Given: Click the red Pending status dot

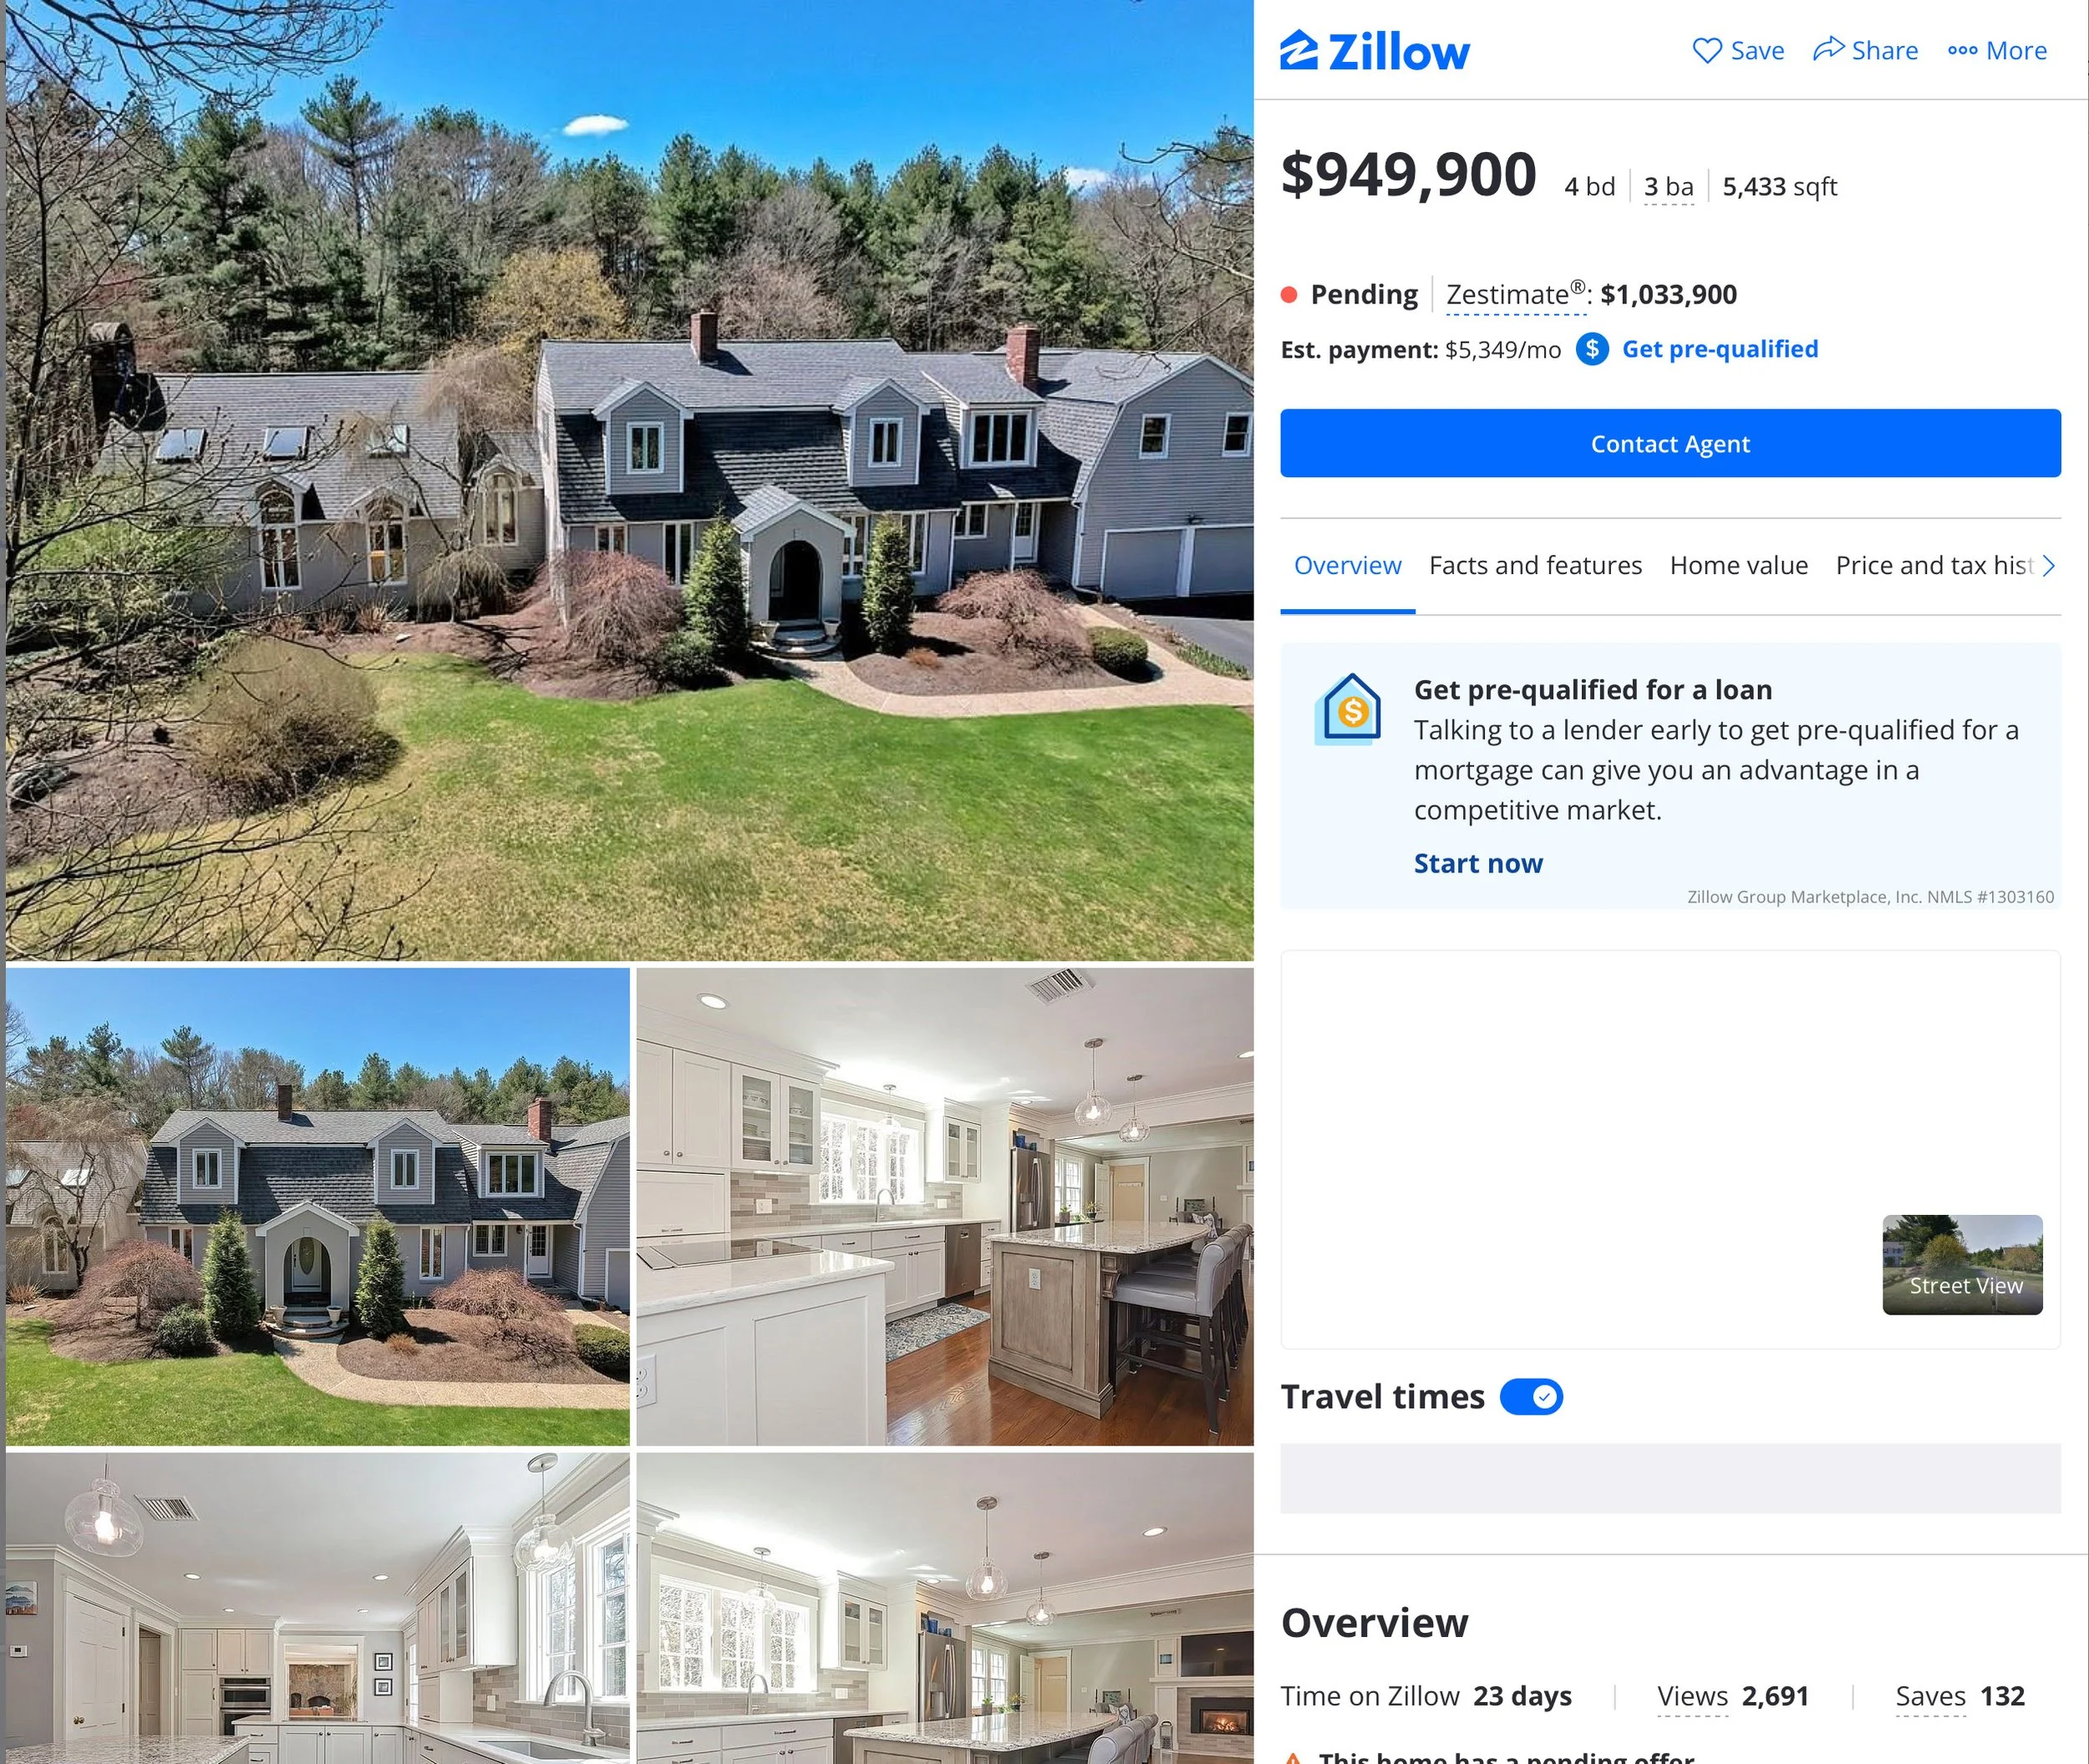Looking at the screenshot, I should 1289,294.
